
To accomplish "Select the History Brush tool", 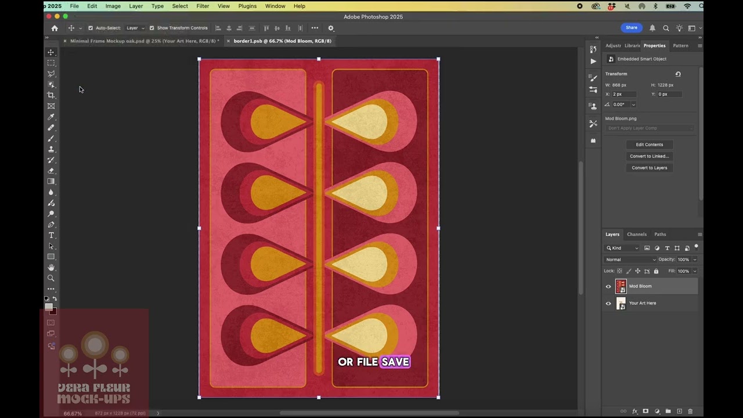I will (51, 160).
